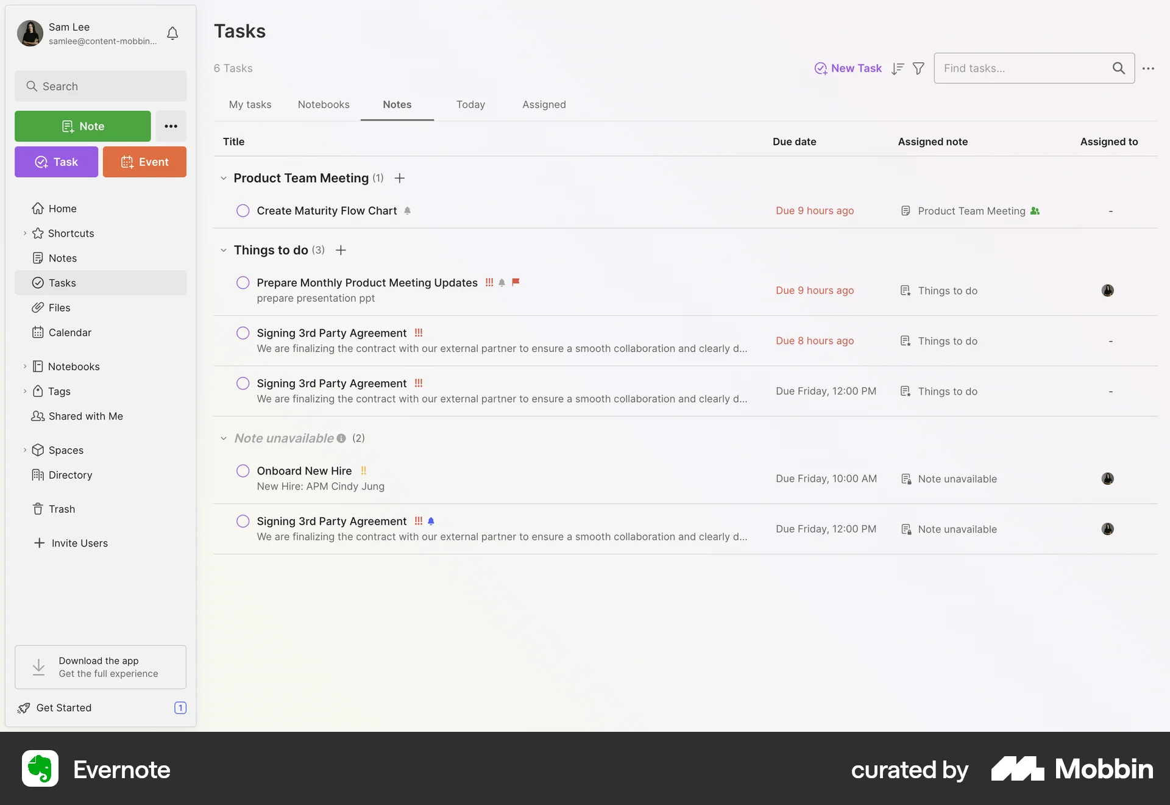
Task: Click the flag icon on Prepare Monthly Product Meeting Updates
Action: [x=516, y=282]
